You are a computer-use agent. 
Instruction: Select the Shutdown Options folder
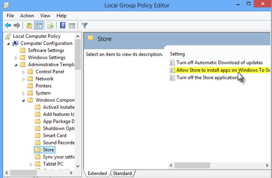click(x=59, y=128)
